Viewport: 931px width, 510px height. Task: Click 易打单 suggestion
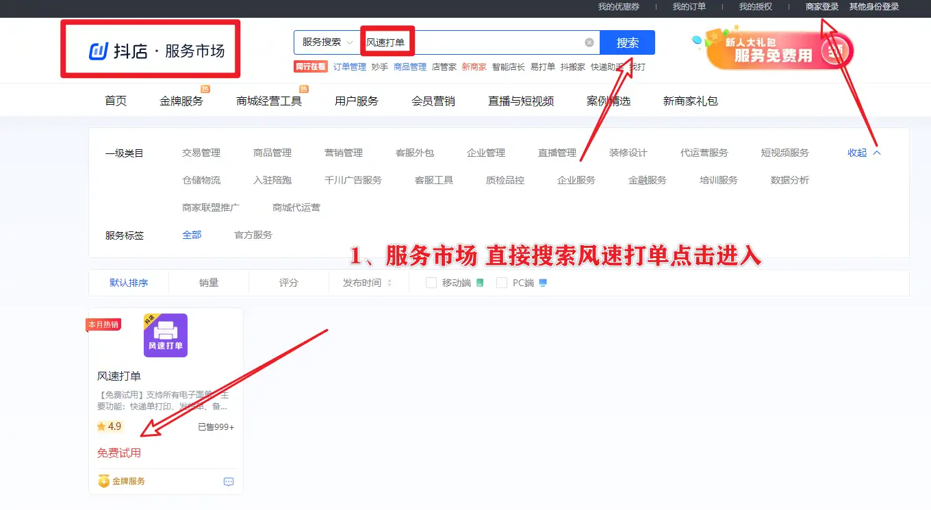coord(543,67)
